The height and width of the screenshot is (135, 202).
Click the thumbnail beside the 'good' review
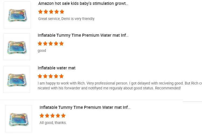pyautogui.click(x=17, y=47)
